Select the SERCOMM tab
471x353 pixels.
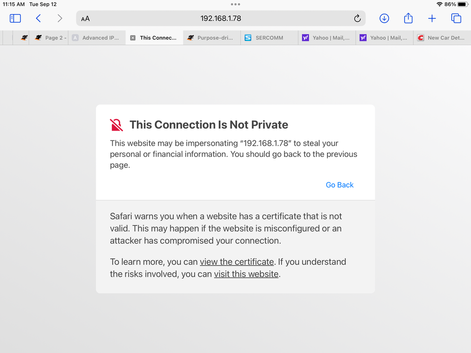(x=269, y=38)
